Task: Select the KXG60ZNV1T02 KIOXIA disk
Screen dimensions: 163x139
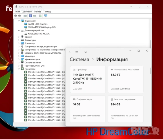Action: tap(39, 34)
